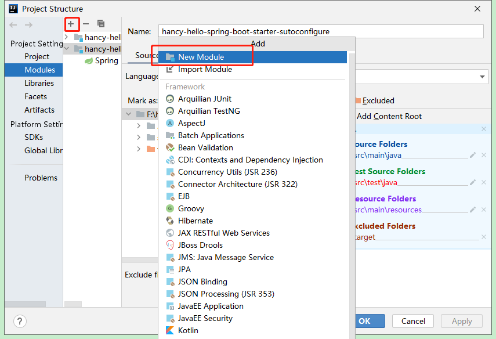Select the Spring facet in module tree
This screenshot has width=496, height=339.
[x=102, y=60]
